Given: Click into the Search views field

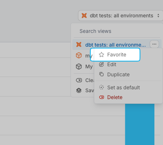Looking at the screenshot, I should pos(117,31).
